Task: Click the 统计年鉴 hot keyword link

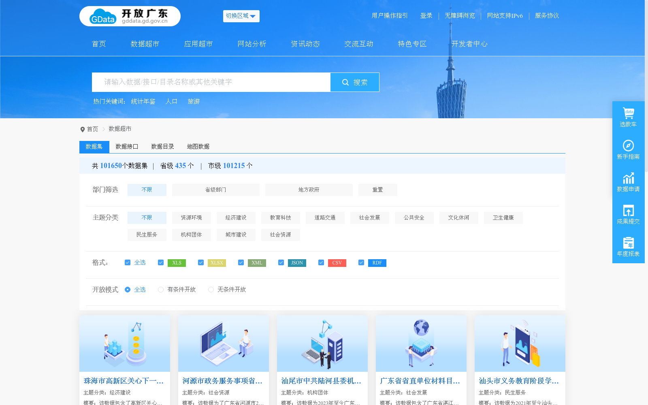Action: tap(143, 102)
